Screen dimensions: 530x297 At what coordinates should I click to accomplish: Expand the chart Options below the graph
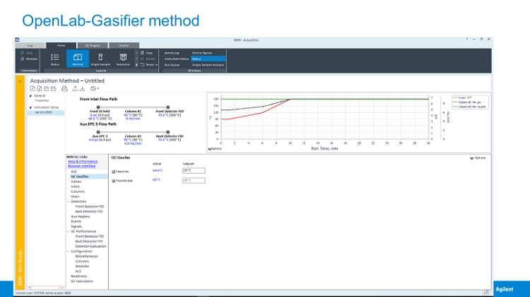[213, 149]
